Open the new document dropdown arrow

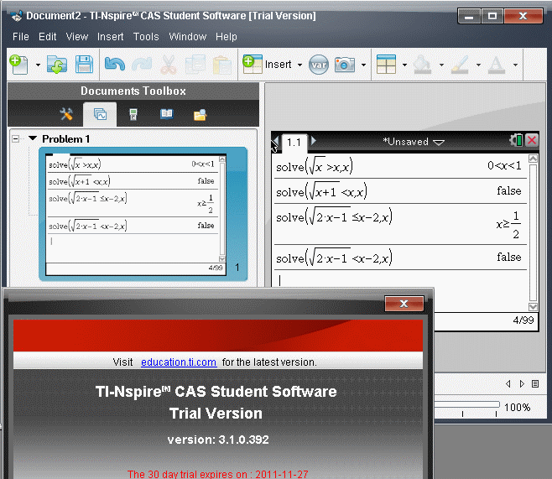coord(38,65)
